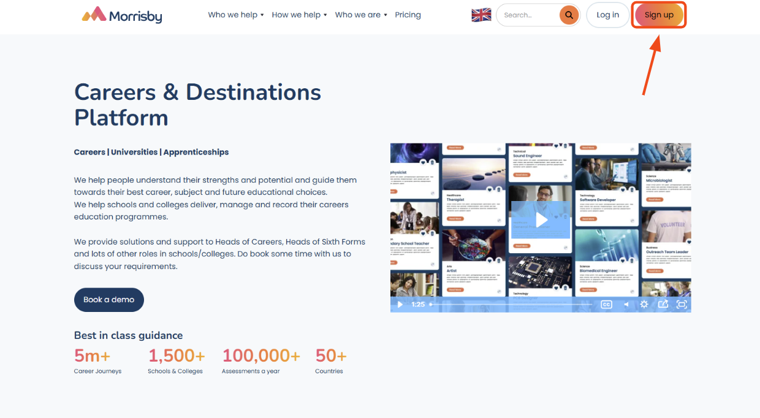Click the Best in class guidance heading
The image size is (760, 418).
pos(128,335)
